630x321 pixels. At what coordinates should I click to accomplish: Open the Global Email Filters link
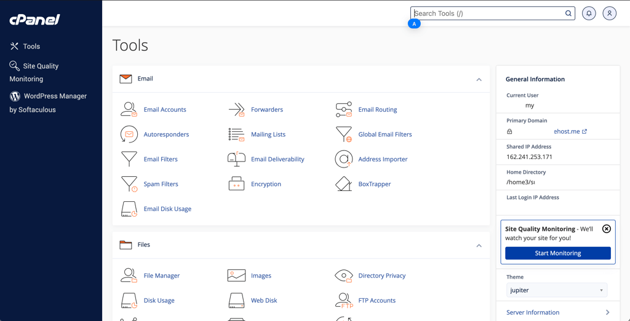385,134
